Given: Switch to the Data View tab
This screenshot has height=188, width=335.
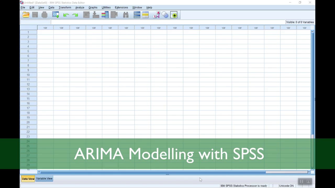Looking at the screenshot, I should (28, 179).
